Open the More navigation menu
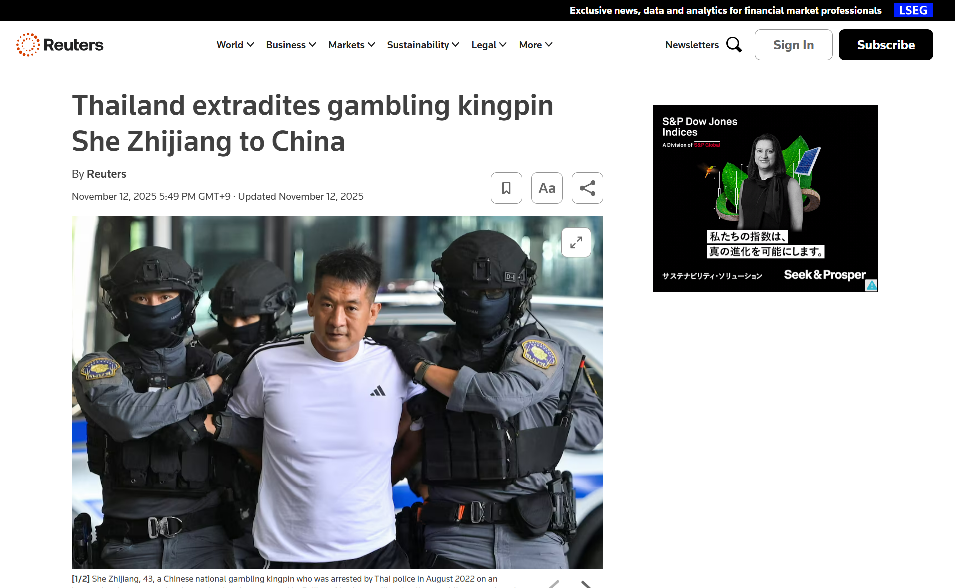 coord(536,45)
